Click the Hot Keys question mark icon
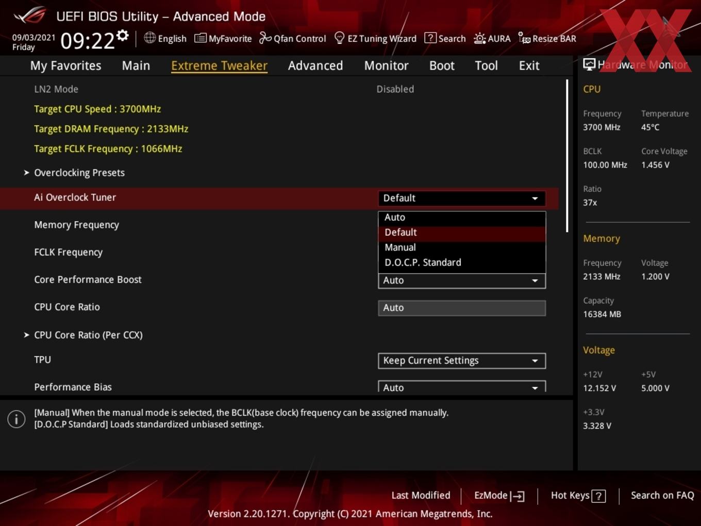This screenshot has width=701, height=526. [598, 496]
